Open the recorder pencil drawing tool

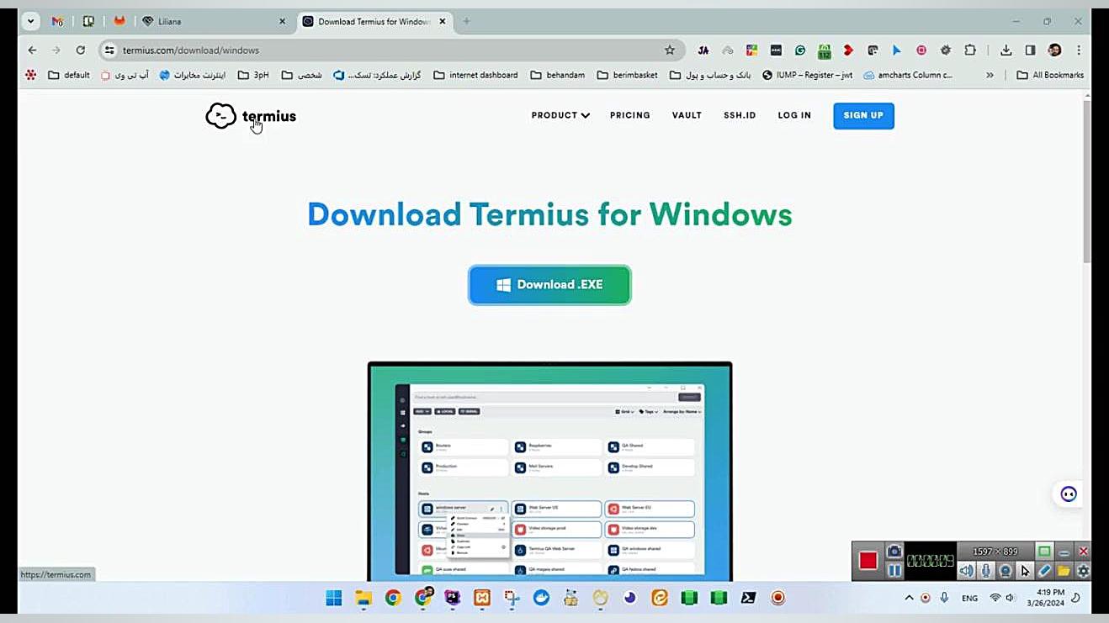[1044, 571]
